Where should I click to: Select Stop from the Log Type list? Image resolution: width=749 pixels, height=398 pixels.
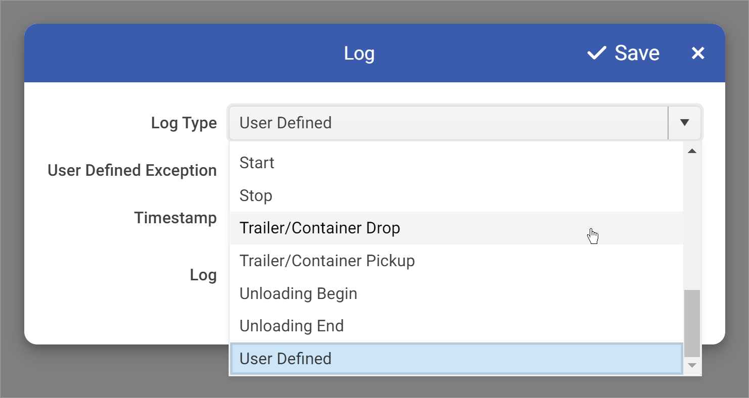[456, 195]
